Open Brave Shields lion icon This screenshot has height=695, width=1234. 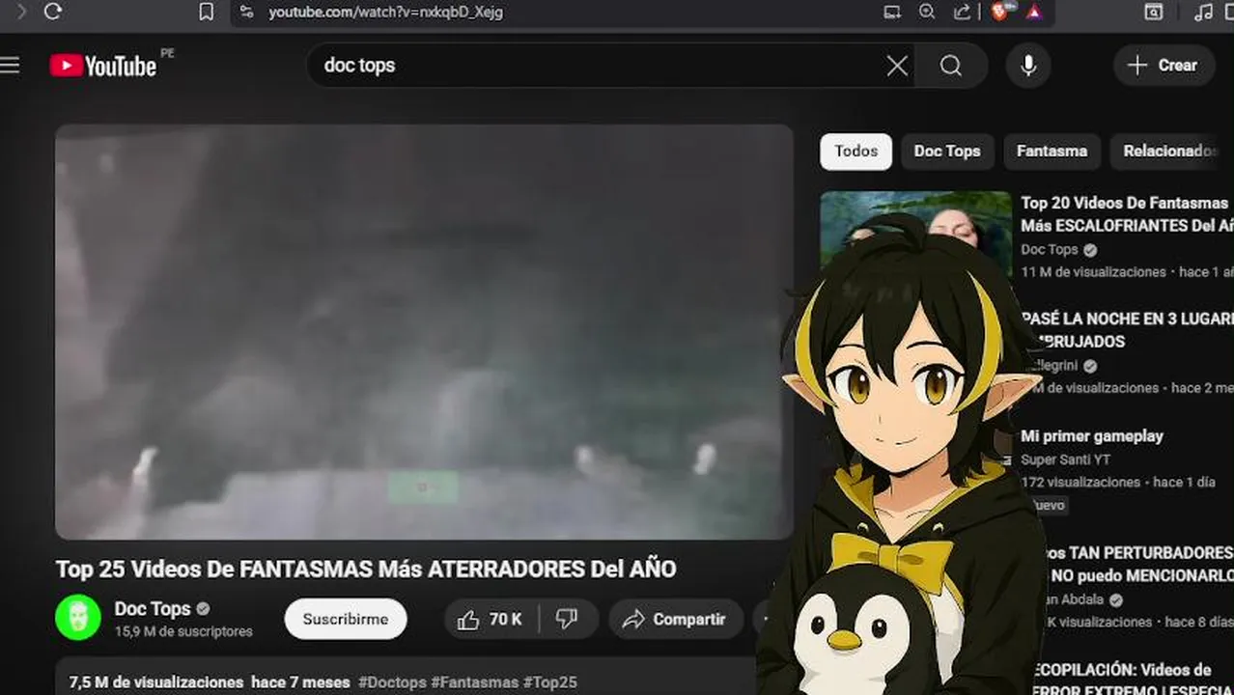coord(1000,12)
